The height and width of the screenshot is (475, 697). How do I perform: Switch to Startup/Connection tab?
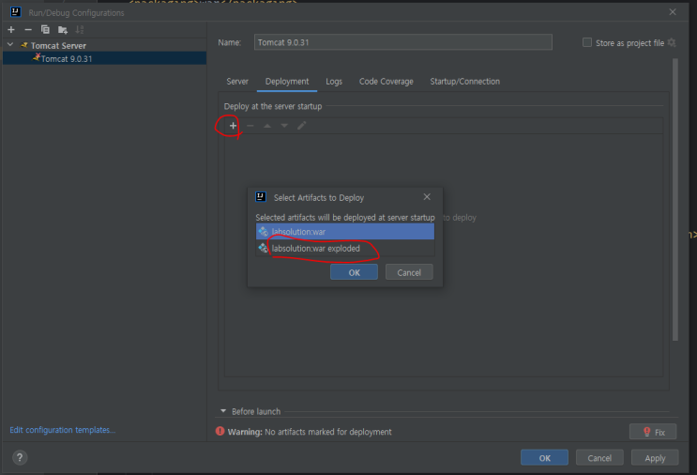pyautogui.click(x=464, y=82)
